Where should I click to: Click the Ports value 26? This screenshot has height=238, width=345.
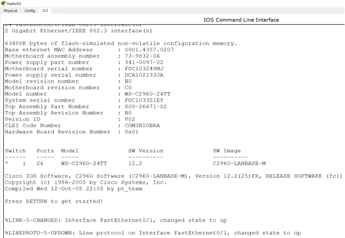click(40, 164)
